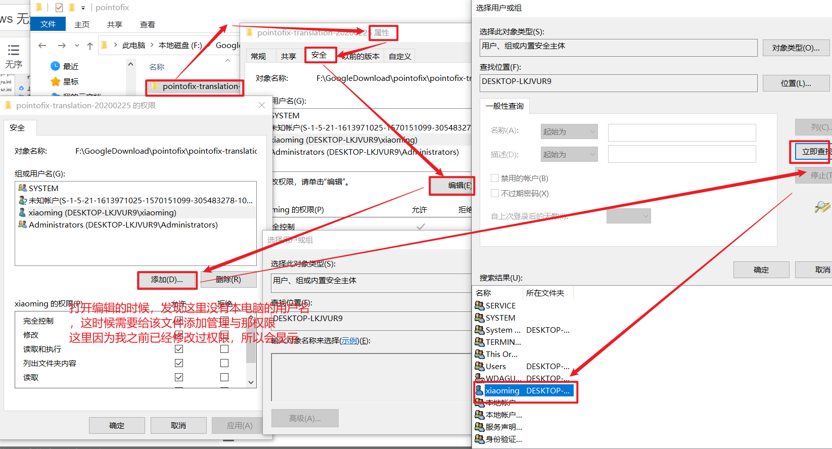Screen dimensions: 832x449
Task: Switch to the 自定义 tab in properties dialog
Action: pos(400,56)
